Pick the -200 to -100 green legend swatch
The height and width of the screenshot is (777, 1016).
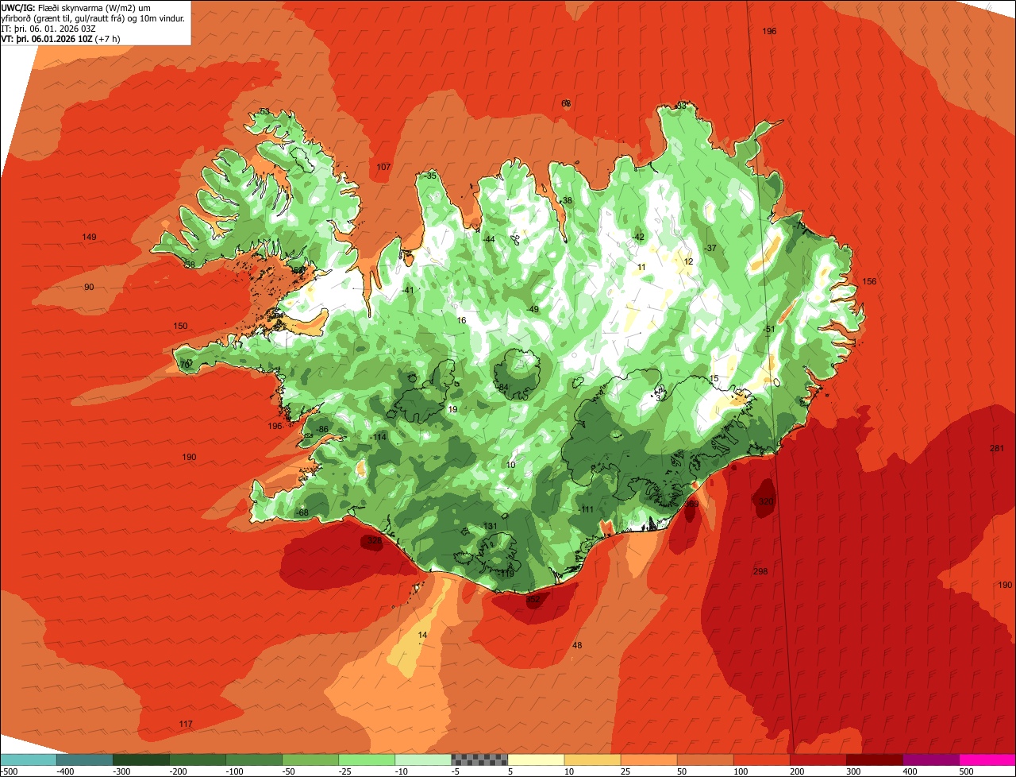(x=198, y=760)
